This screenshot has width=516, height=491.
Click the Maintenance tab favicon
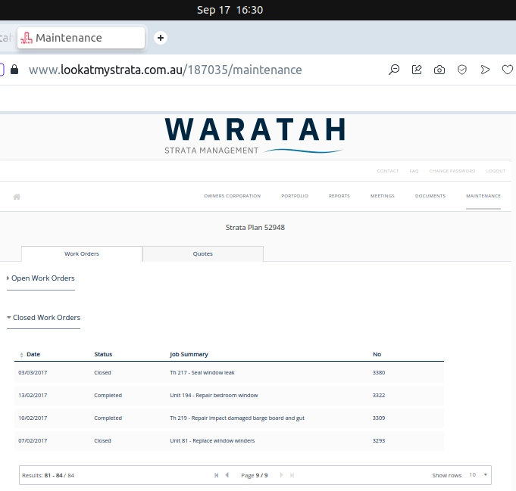(x=27, y=38)
